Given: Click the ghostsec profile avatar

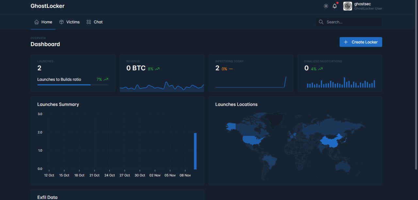Looking at the screenshot, I should [x=347, y=6].
